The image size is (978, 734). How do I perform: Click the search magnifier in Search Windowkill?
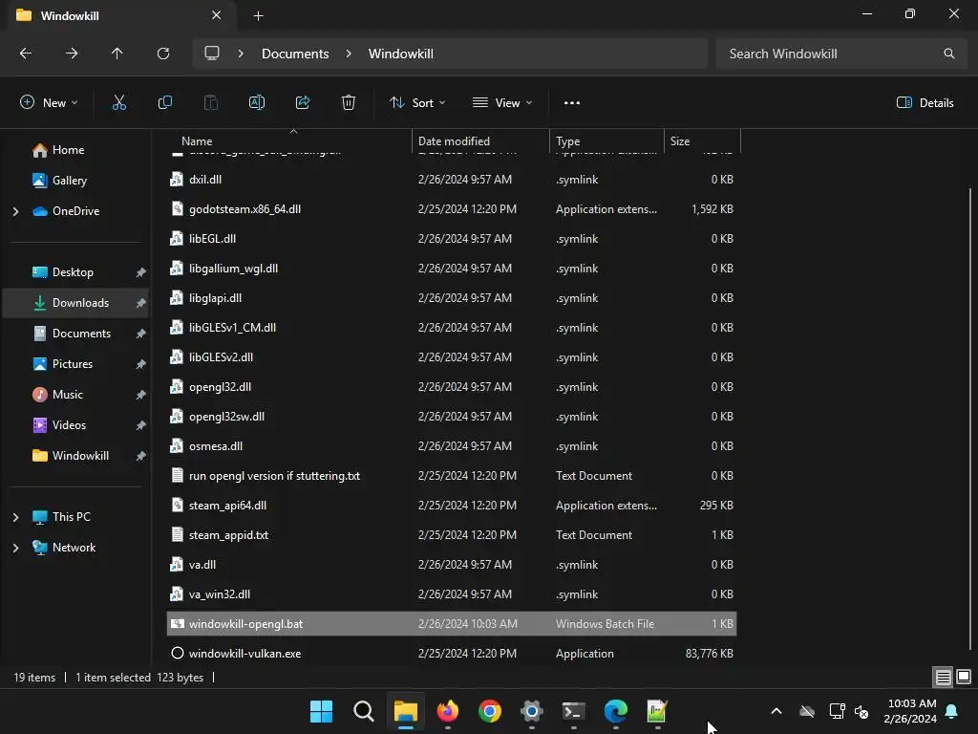pos(948,54)
